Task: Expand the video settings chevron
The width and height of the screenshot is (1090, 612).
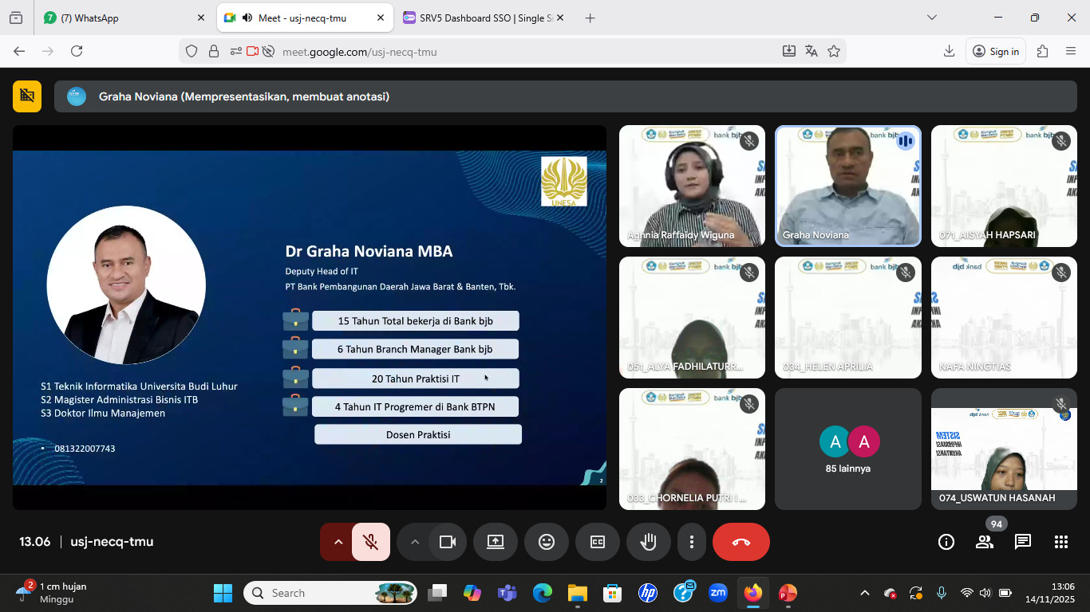Action: point(414,542)
